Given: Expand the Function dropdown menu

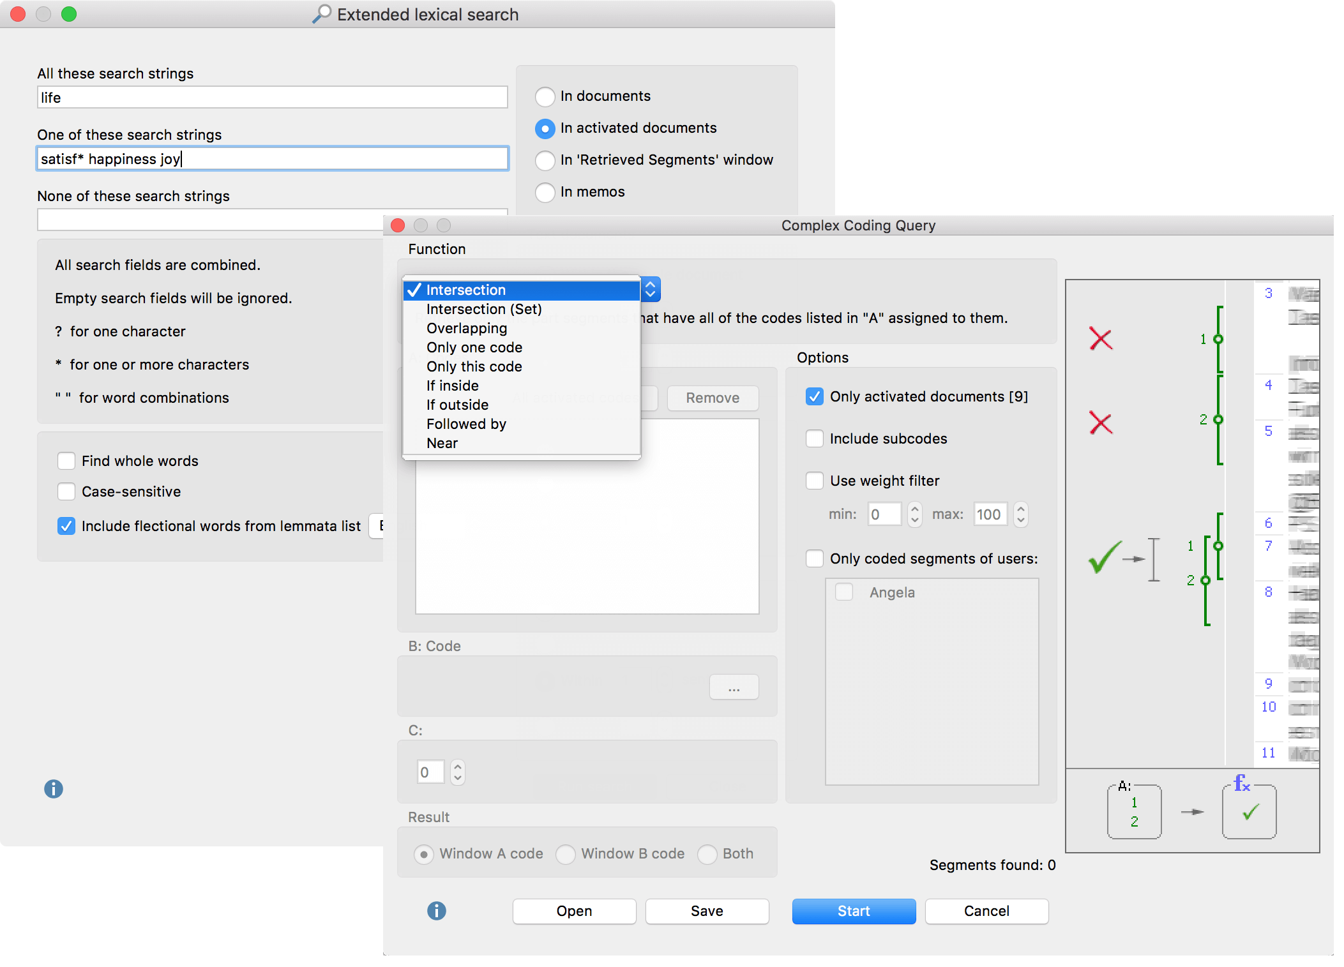Looking at the screenshot, I should click(649, 289).
